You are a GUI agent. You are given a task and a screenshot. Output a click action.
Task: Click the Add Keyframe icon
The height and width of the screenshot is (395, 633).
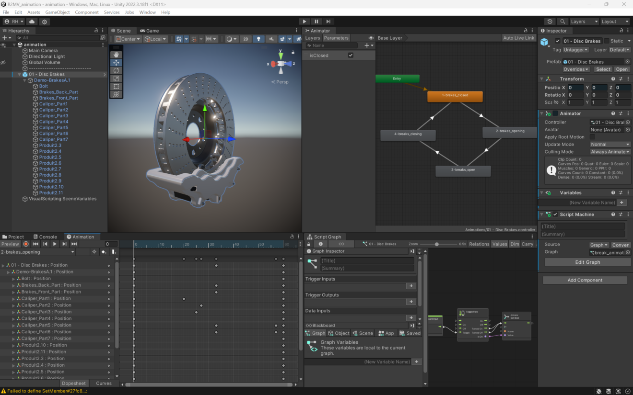coord(104,252)
